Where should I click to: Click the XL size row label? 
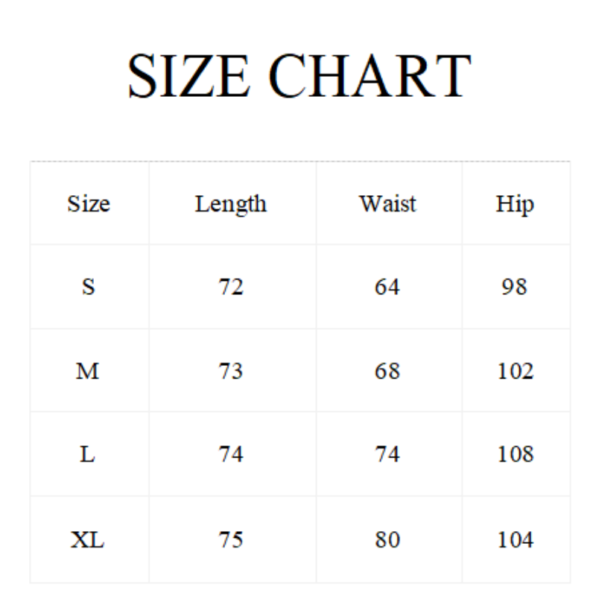click(x=88, y=539)
